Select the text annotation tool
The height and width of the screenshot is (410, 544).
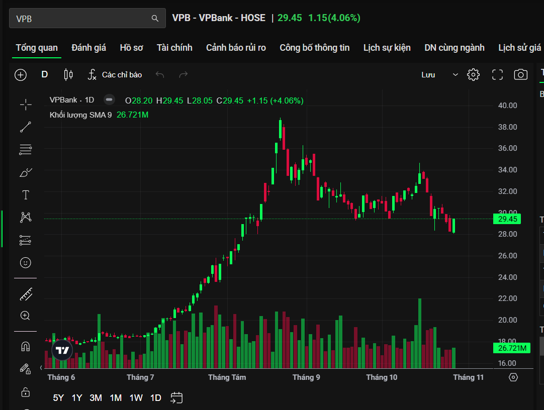click(x=26, y=195)
